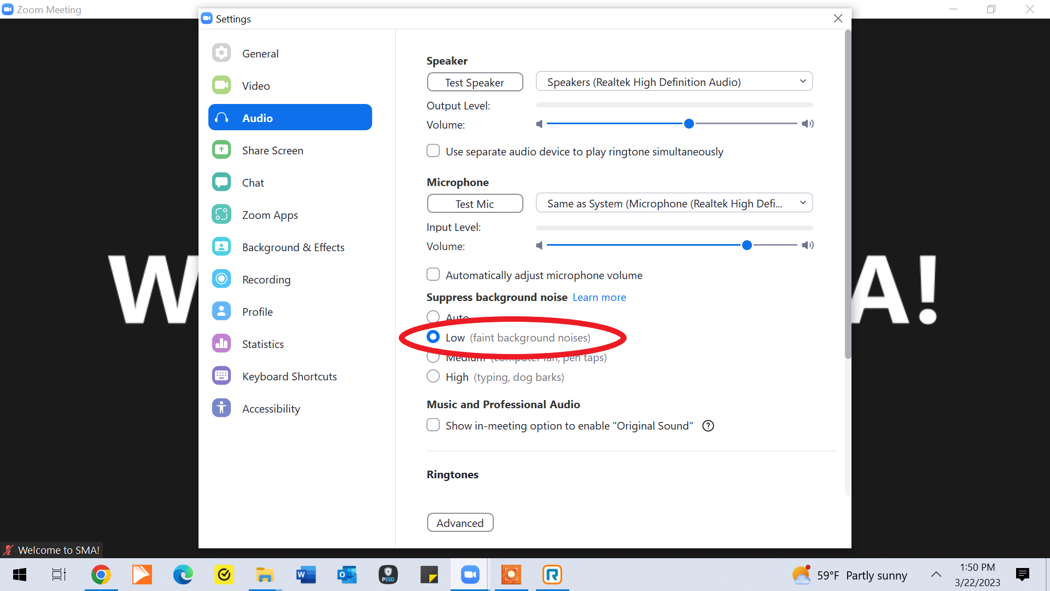Click the Settings window scrollbar
This screenshot has height=591, width=1050.
(x=848, y=195)
